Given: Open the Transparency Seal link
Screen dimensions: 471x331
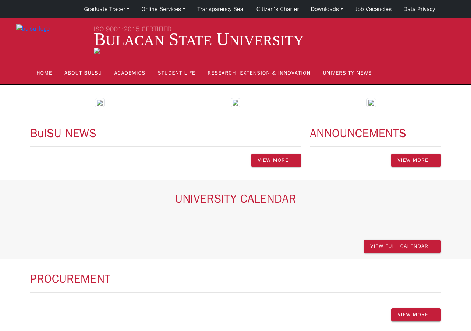Looking at the screenshot, I should (x=221, y=9).
